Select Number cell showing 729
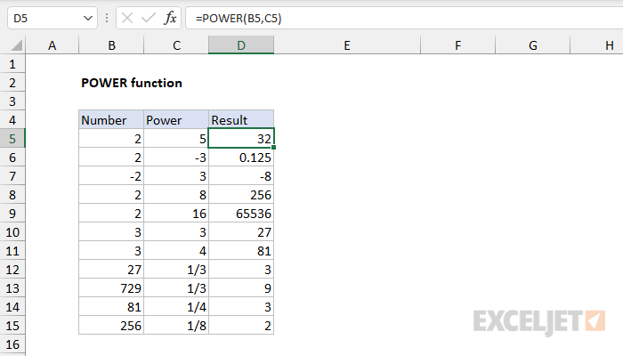623x356 pixels. 111,288
